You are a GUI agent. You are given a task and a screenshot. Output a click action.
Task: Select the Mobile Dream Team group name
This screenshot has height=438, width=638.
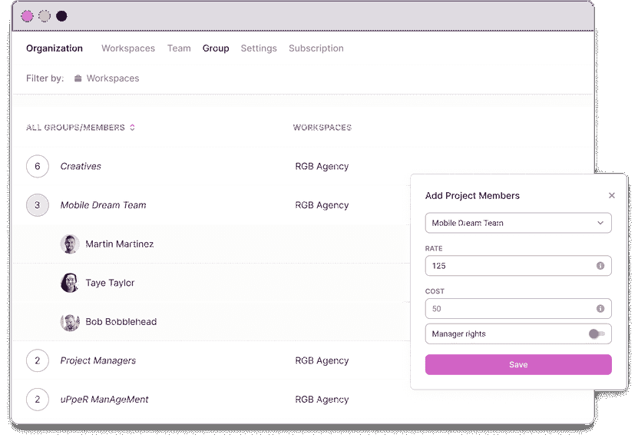(104, 204)
